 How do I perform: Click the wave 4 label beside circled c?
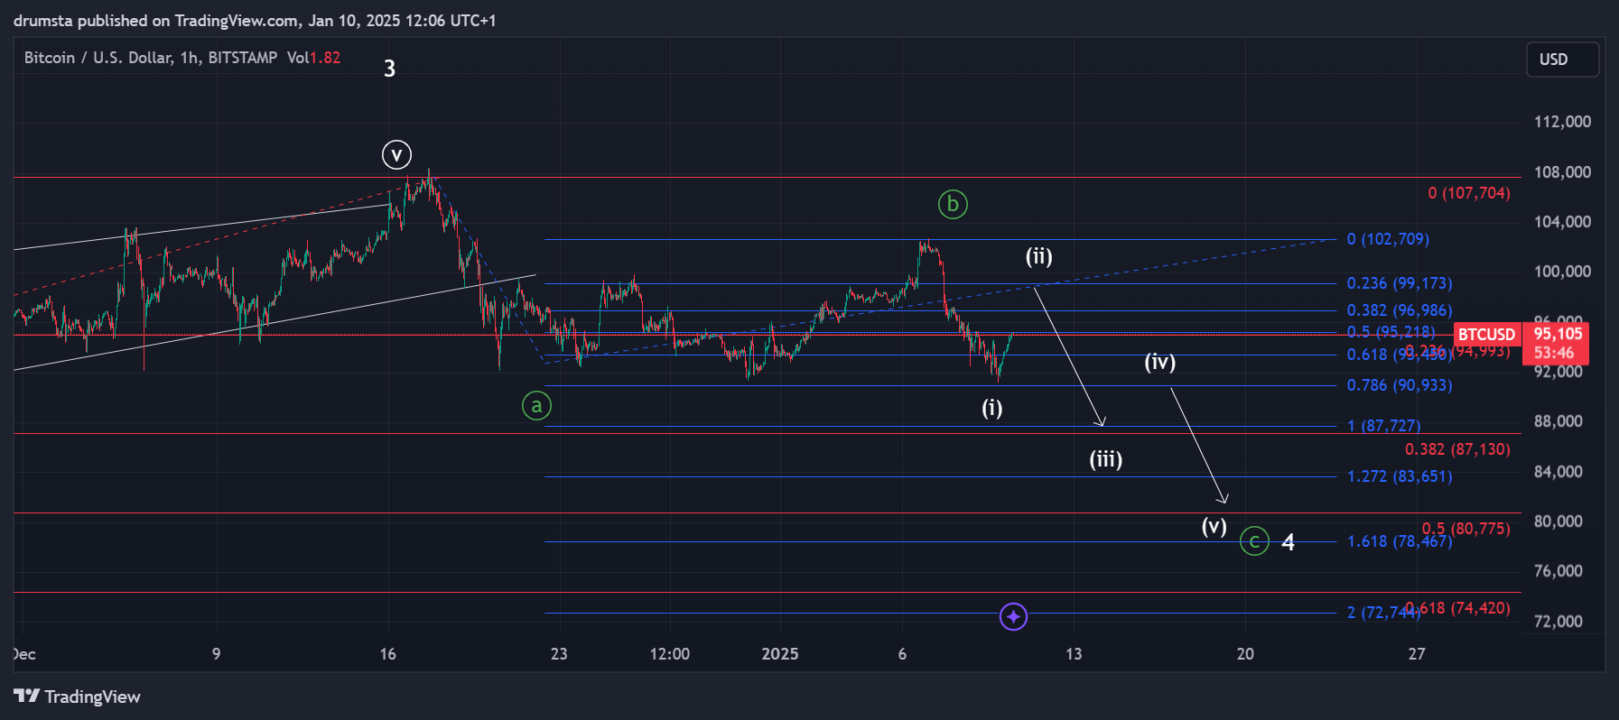[1289, 542]
